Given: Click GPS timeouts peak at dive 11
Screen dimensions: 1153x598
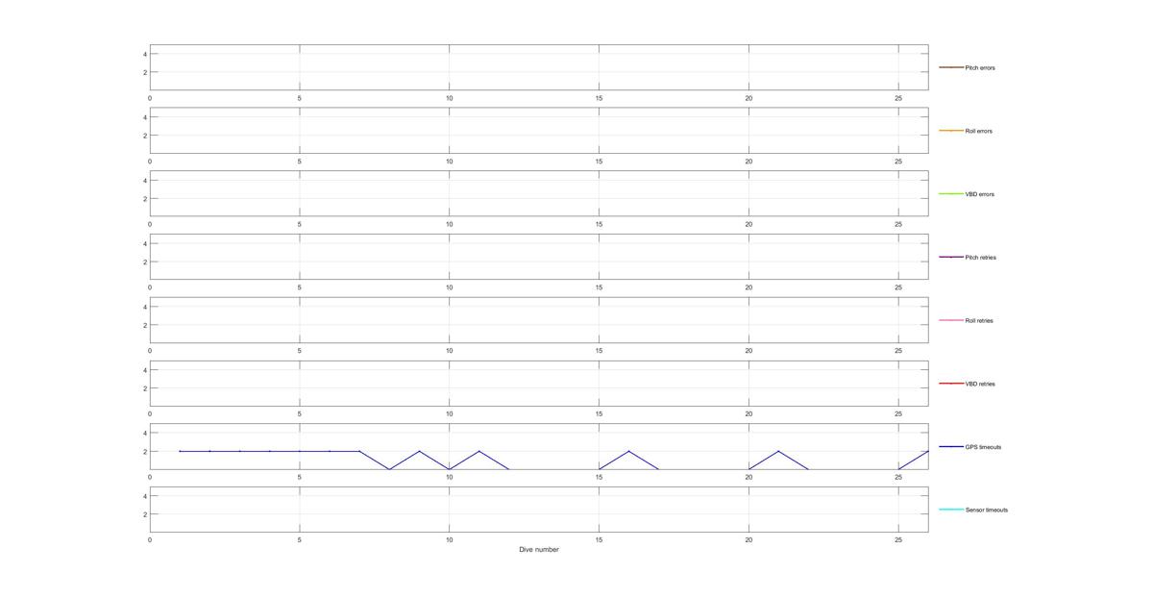Looking at the screenshot, I should click(478, 451).
